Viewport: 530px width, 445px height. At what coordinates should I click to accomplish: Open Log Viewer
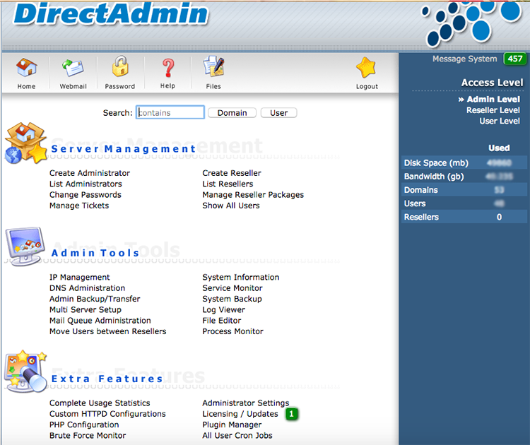[223, 309]
